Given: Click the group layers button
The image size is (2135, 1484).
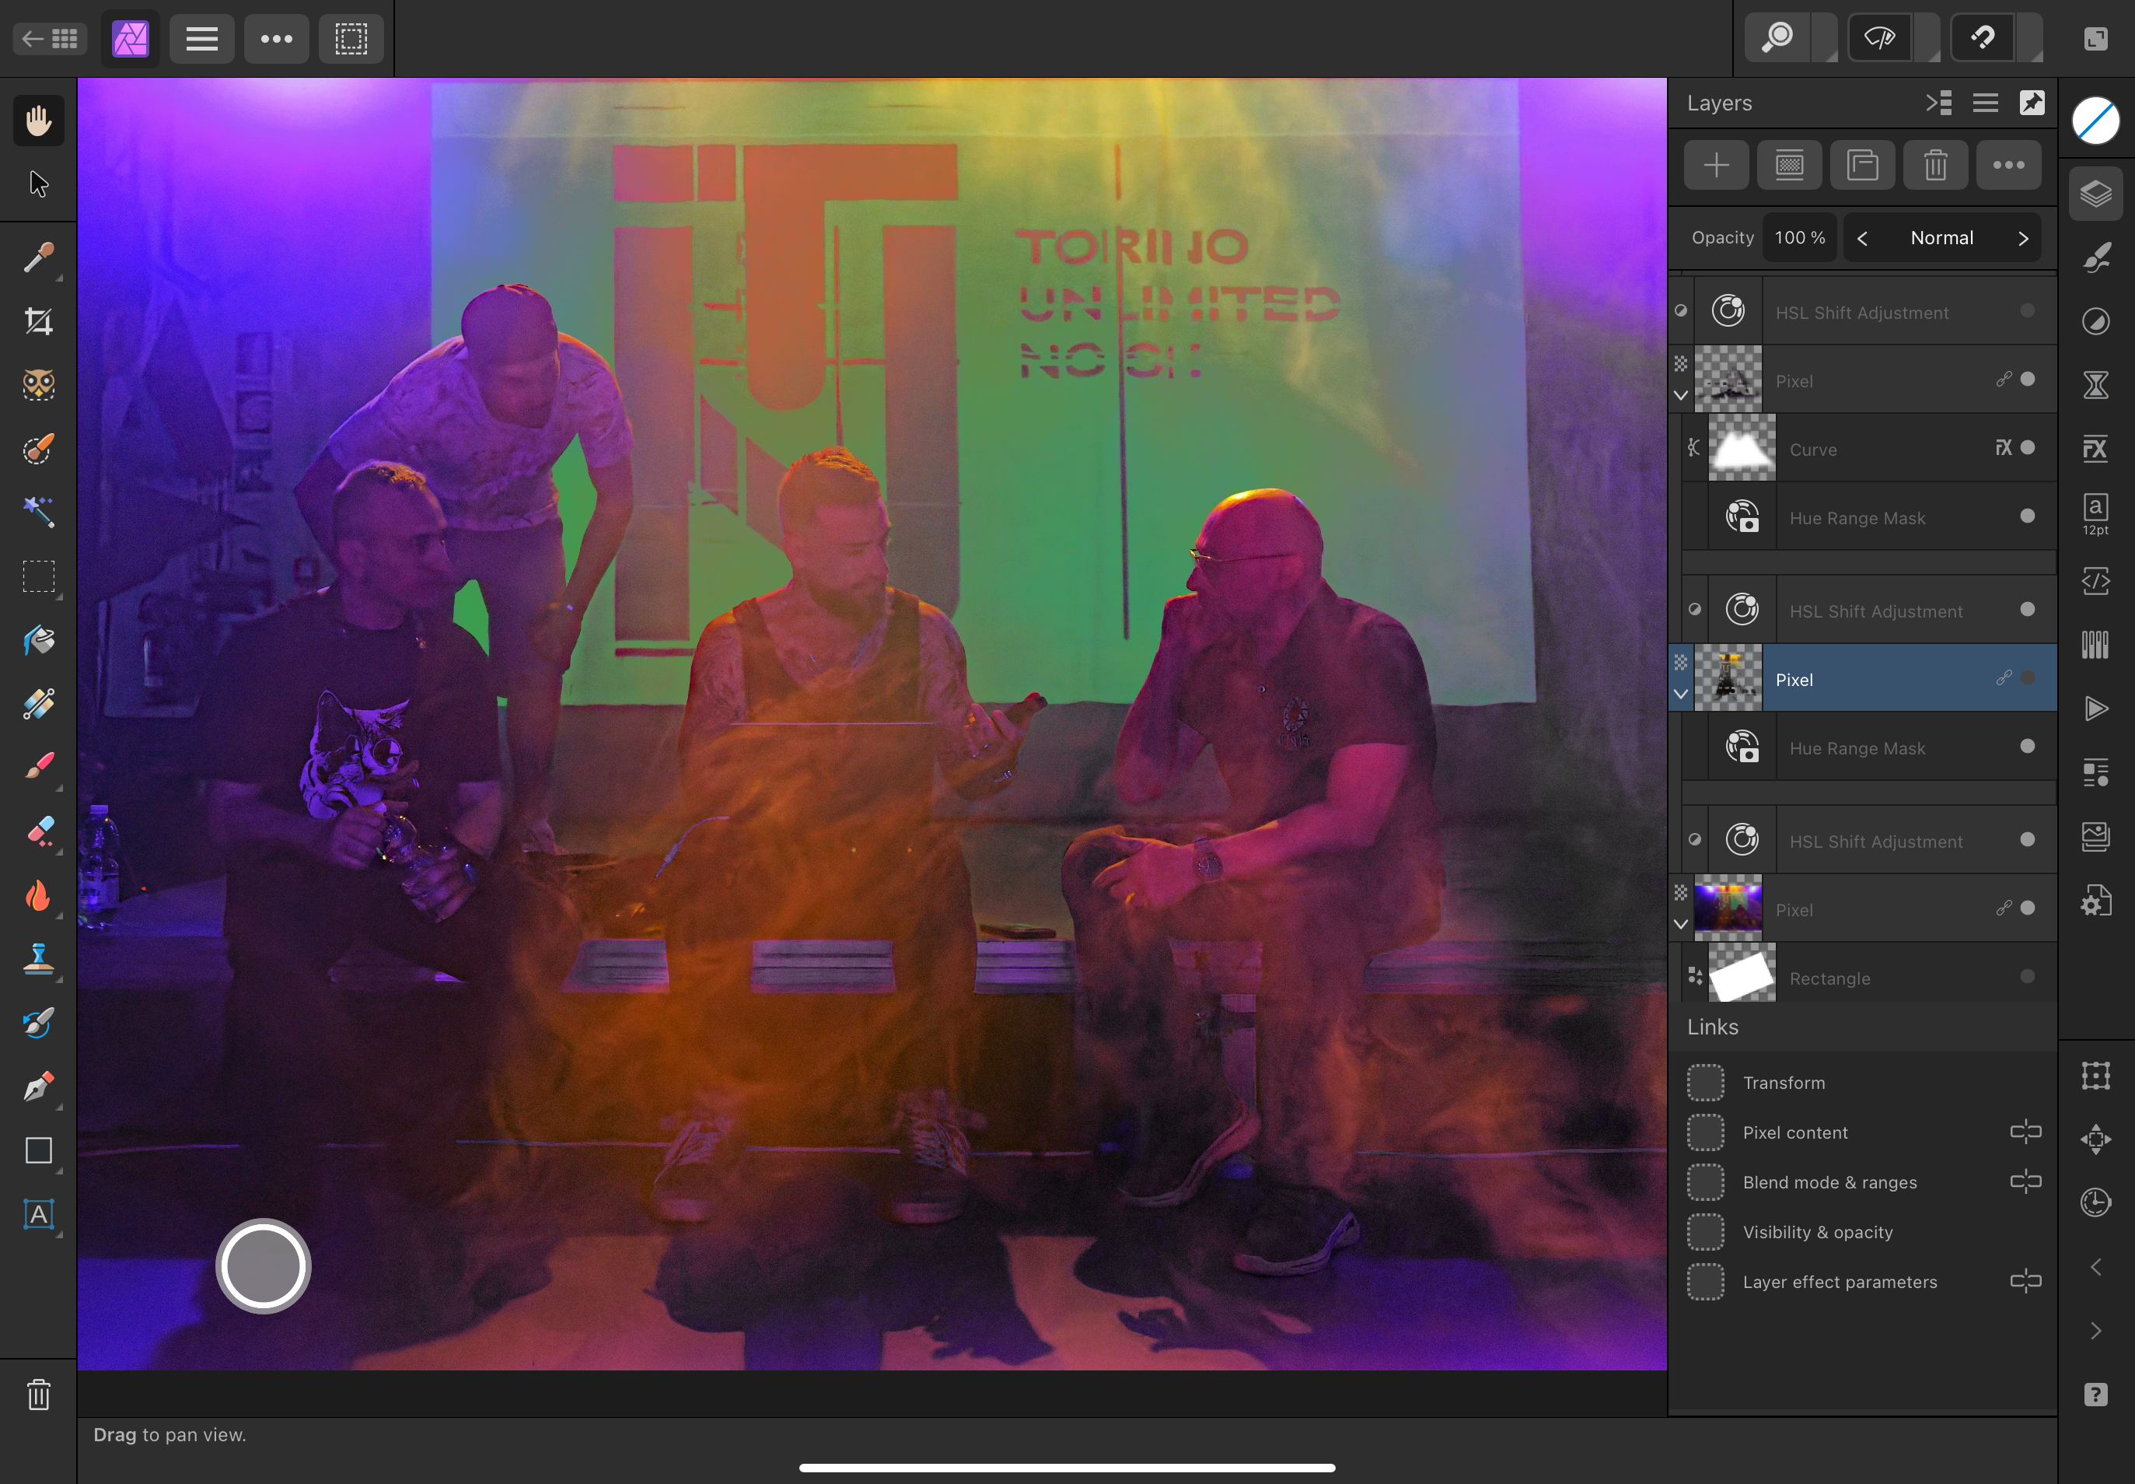Looking at the screenshot, I should point(1862,166).
